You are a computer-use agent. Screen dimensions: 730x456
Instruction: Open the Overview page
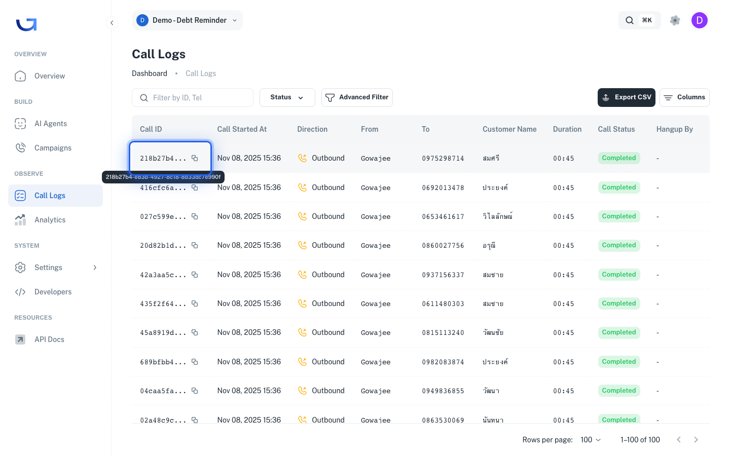[55, 76]
